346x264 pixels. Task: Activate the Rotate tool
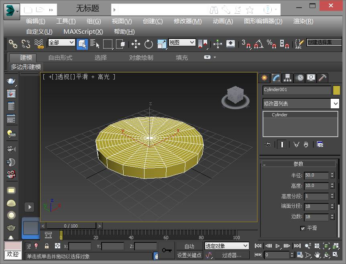pos(149,44)
